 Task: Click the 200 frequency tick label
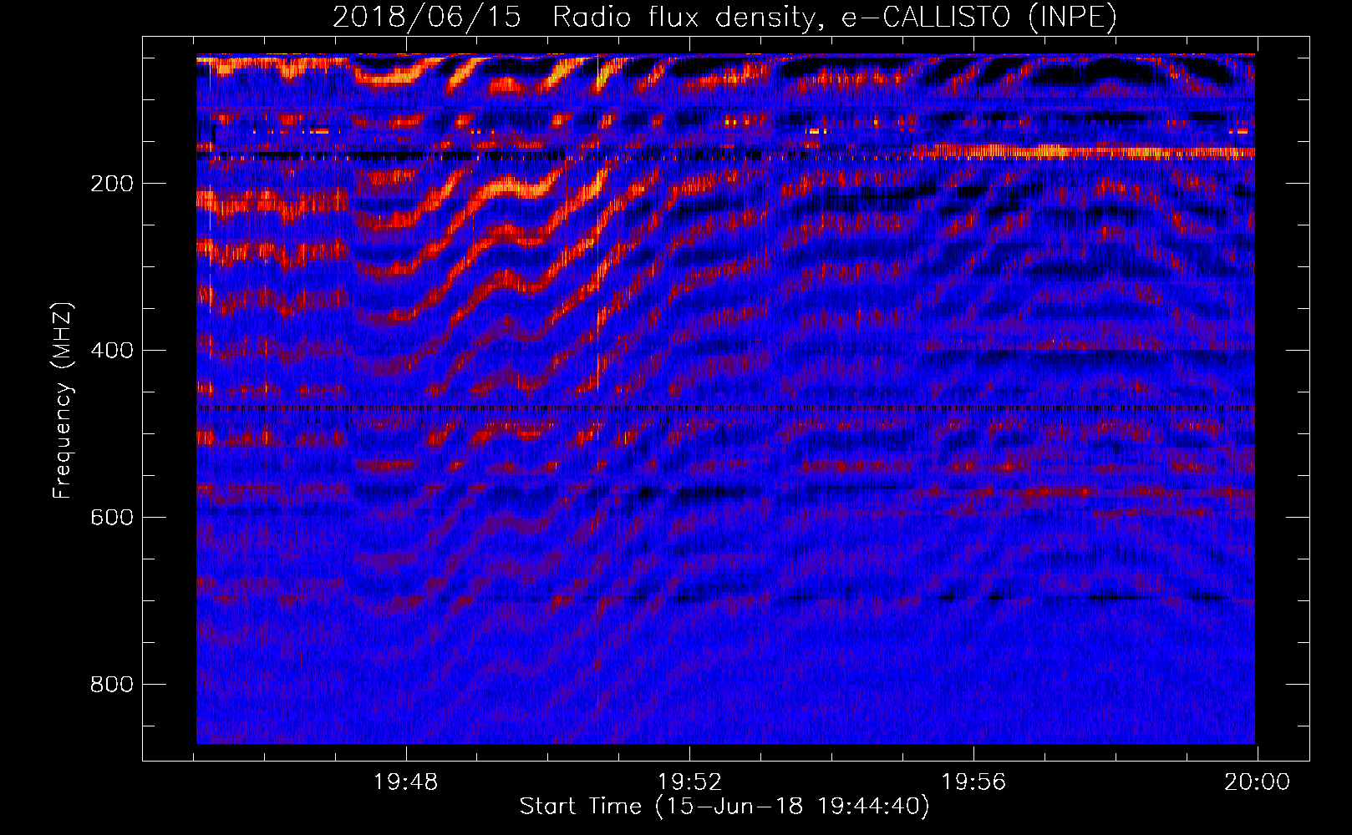112,184
